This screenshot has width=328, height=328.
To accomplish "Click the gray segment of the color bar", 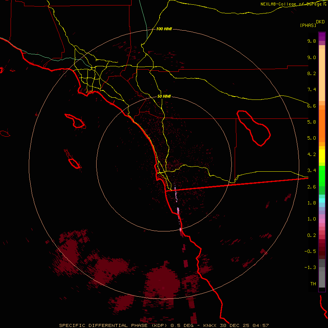I will (322, 279).
